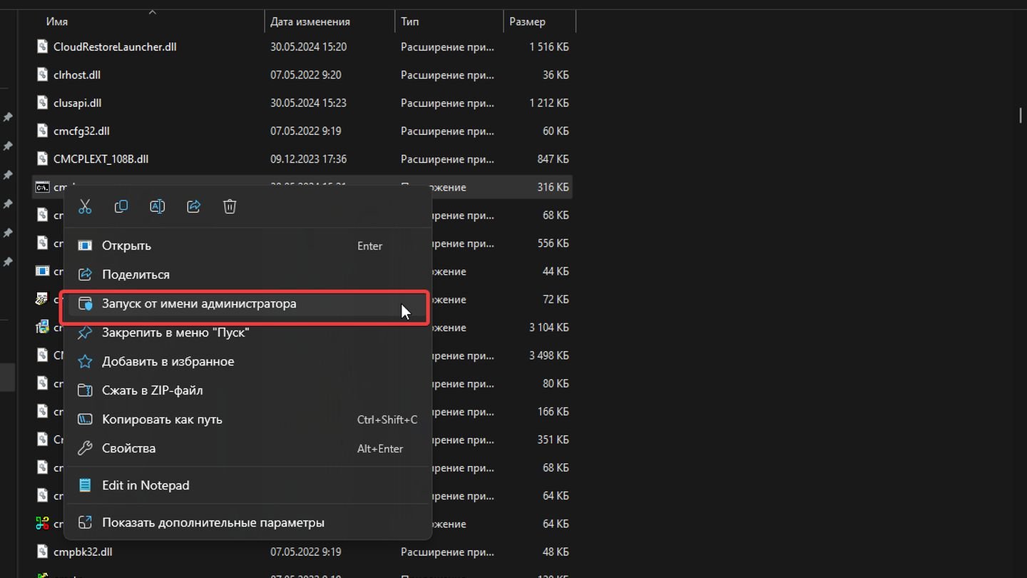Open Свойства from the context menu

pyautogui.click(x=247, y=449)
